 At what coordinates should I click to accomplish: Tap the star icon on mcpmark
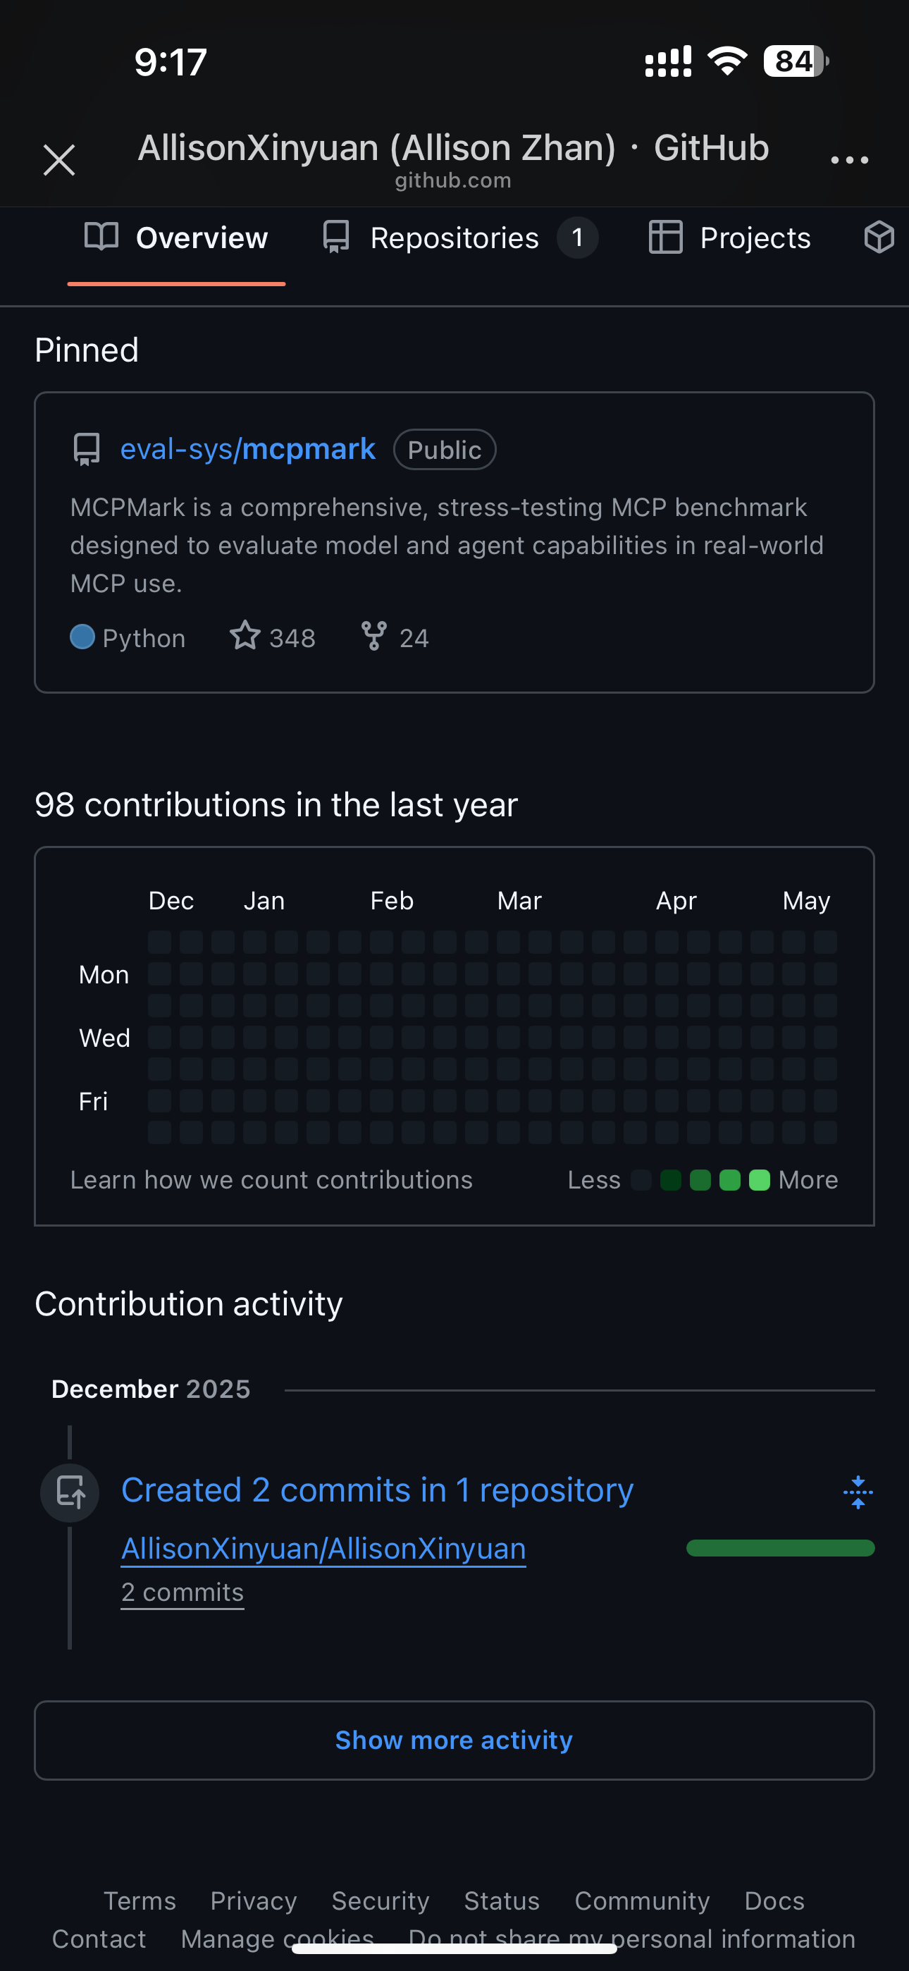tap(245, 636)
